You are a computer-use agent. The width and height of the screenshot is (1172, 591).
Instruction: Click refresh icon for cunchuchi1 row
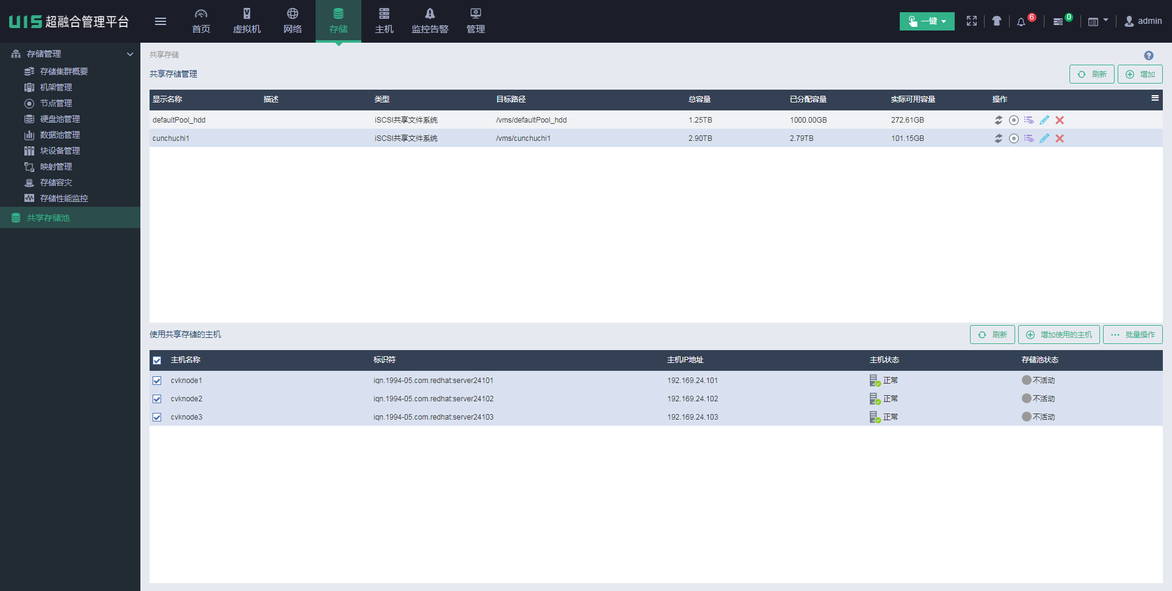pos(999,138)
